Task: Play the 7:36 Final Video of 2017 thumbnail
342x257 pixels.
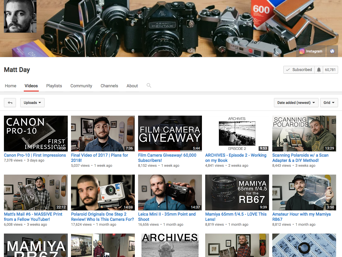Action: 103,134
